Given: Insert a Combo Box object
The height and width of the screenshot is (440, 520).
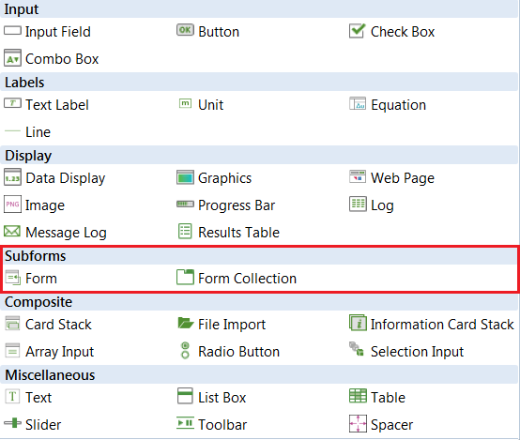Looking at the screenshot, I should point(52,59).
